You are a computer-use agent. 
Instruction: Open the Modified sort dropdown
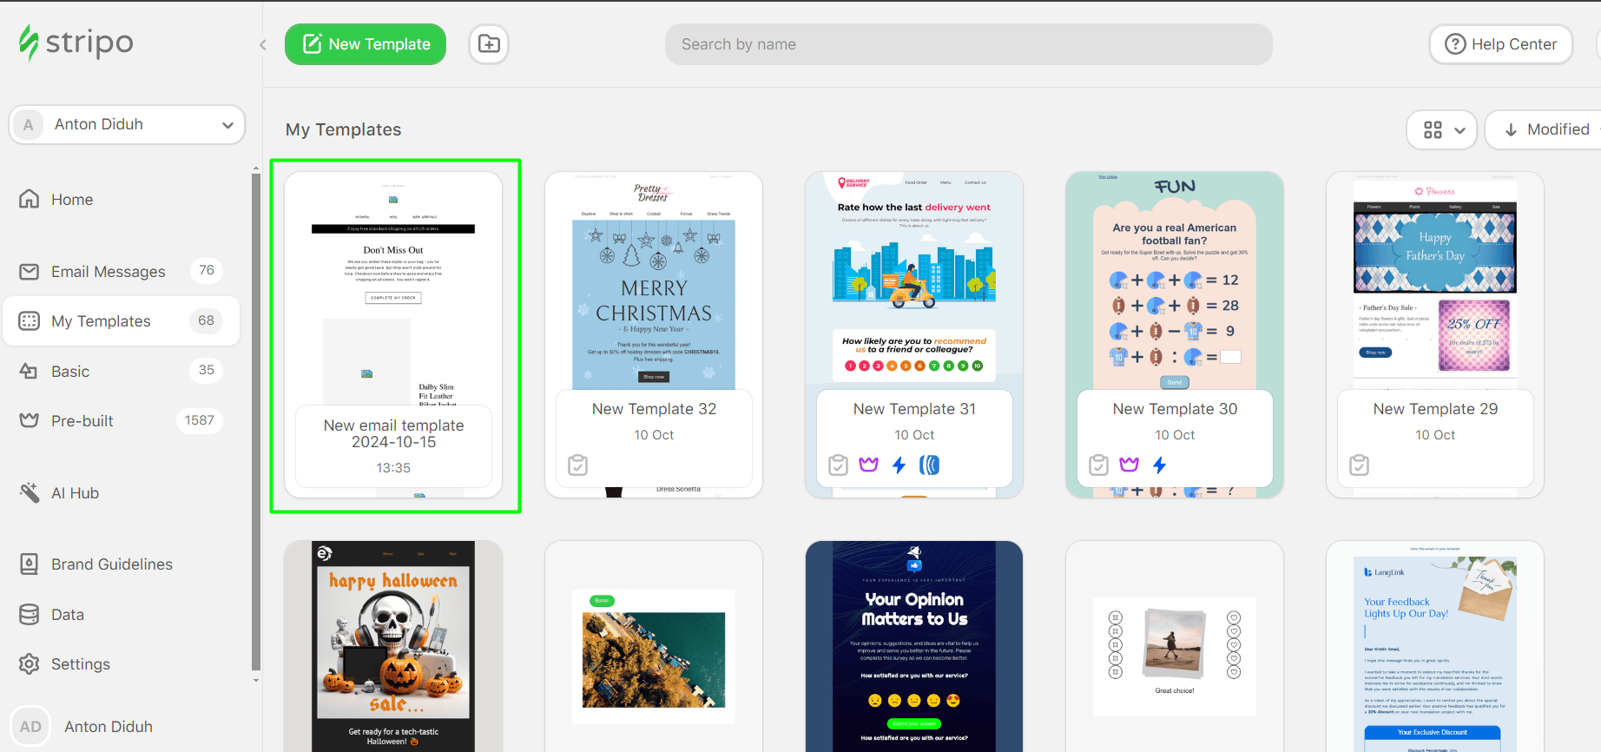pos(1545,130)
